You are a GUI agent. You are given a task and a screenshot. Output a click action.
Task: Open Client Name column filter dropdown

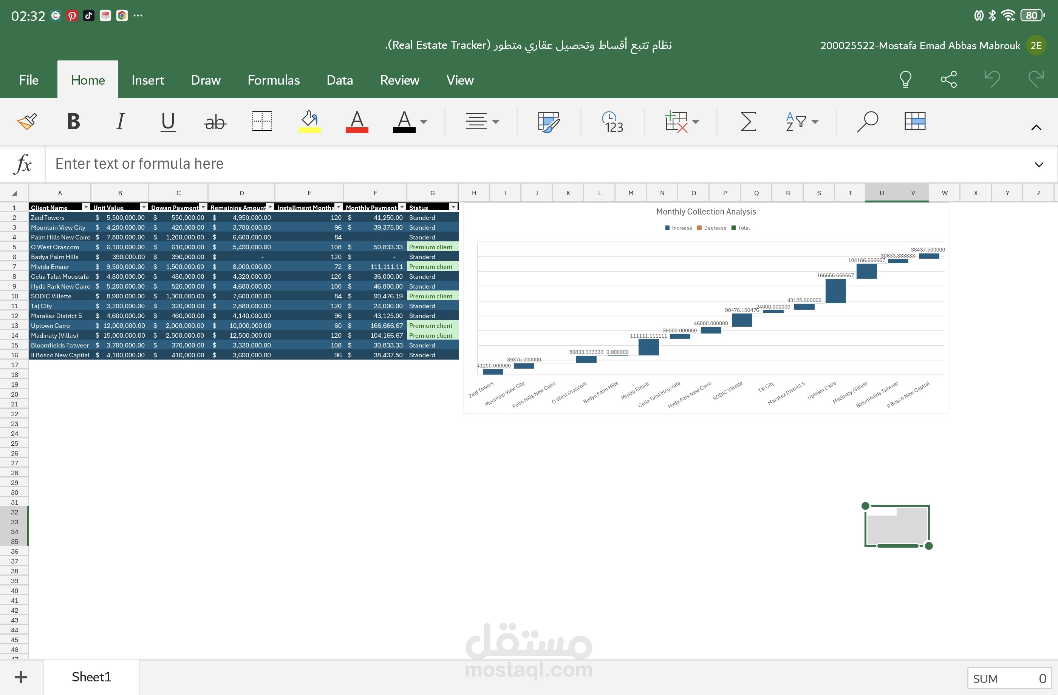pos(86,207)
